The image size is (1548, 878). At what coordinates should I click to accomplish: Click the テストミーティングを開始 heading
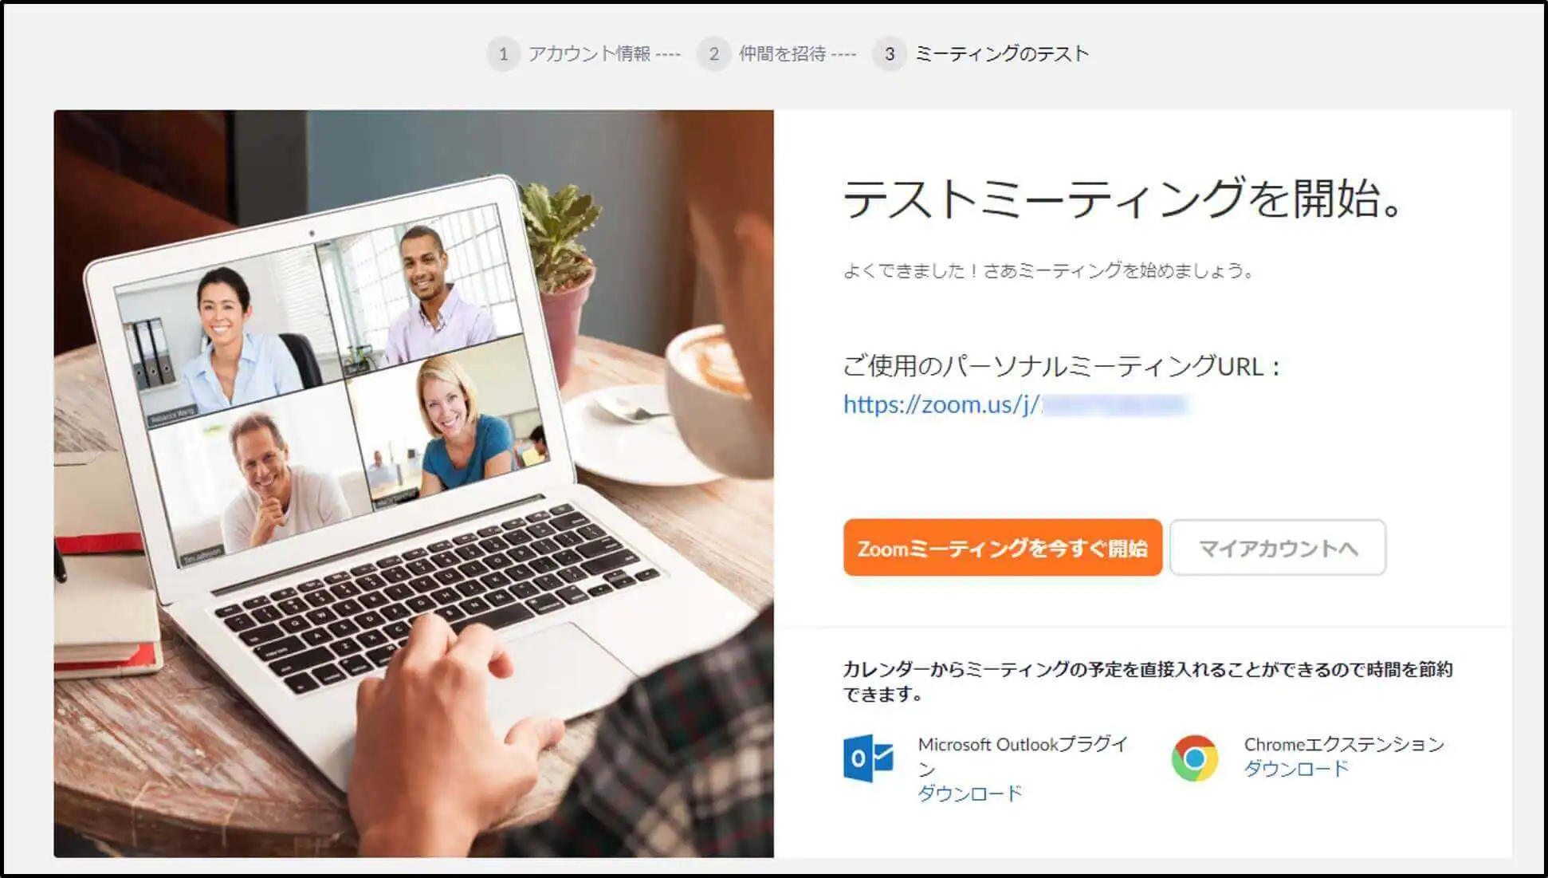[1122, 199]
